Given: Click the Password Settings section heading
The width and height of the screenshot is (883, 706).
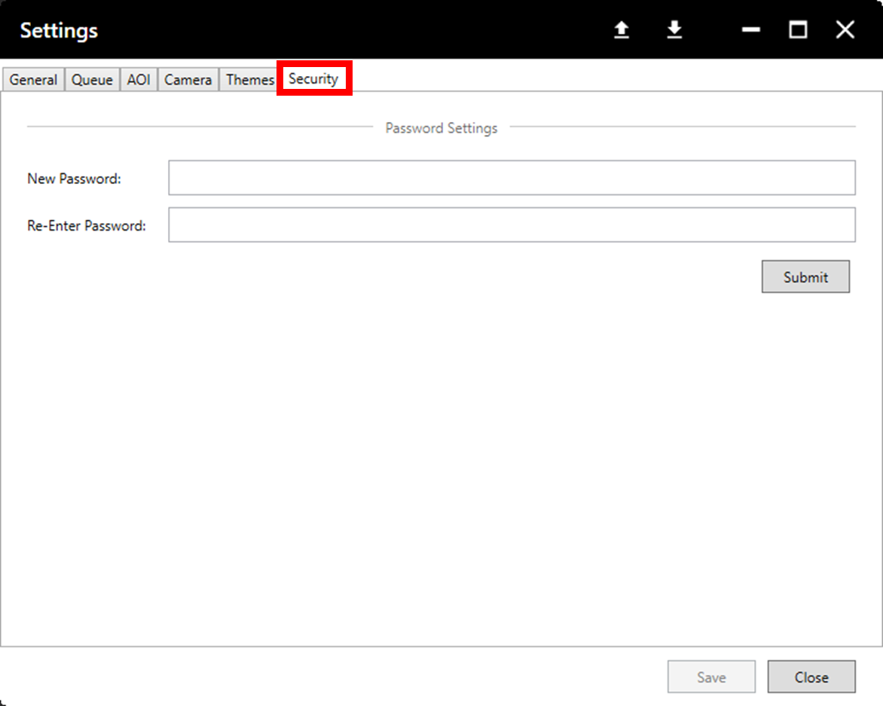Looking at the screenshot, I should point(442,128).
